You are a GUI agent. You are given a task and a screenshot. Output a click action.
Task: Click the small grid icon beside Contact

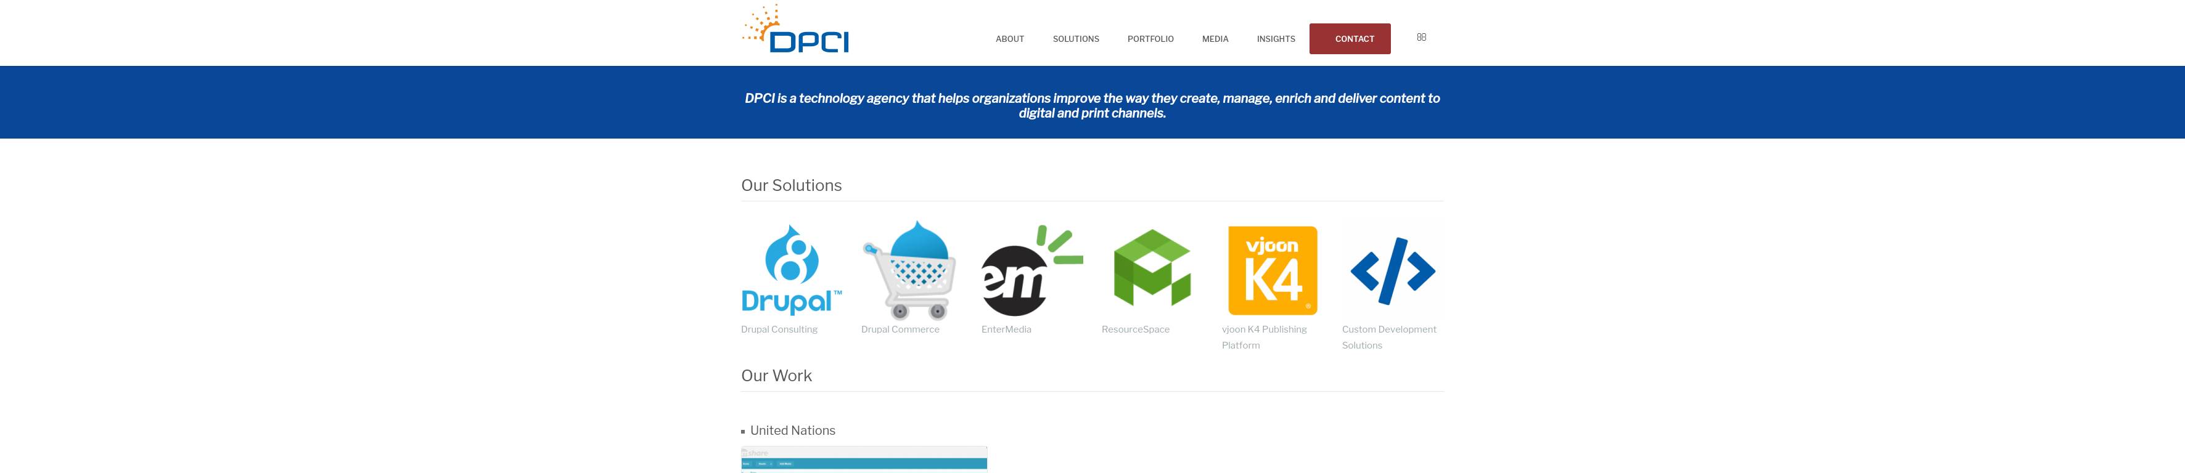(1422, 38)
